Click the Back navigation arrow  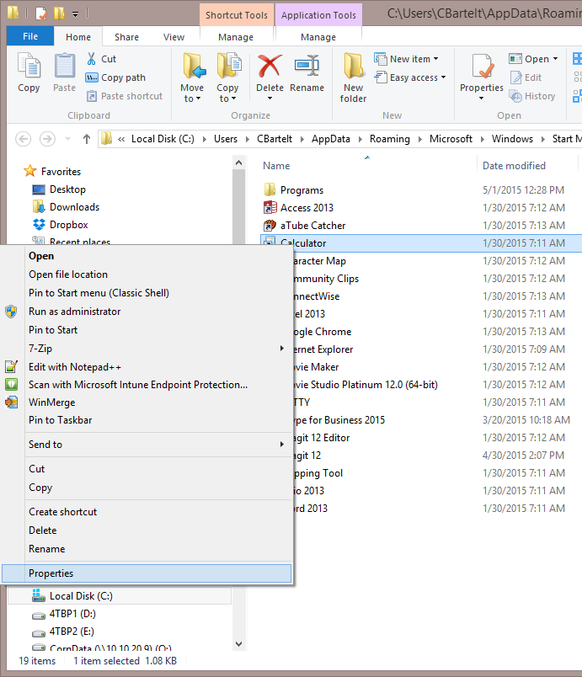24,139
